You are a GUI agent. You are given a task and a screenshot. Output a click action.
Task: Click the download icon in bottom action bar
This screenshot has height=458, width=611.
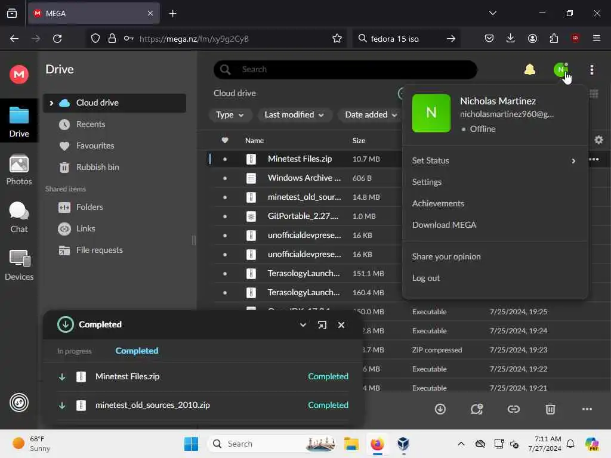coord(440,409)
